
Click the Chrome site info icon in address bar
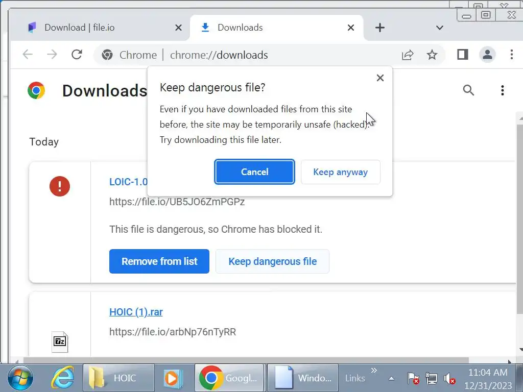click(x=107, y=55)
